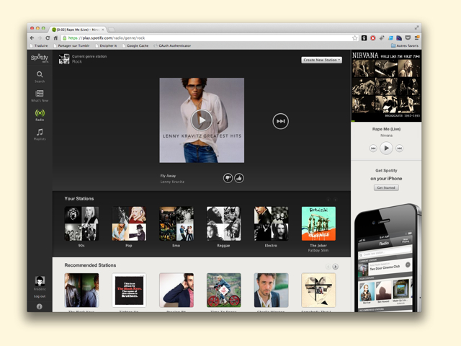Click the current station thumbnail icon
The width and height of the screenshot is (461, 346).
point(64,59)
